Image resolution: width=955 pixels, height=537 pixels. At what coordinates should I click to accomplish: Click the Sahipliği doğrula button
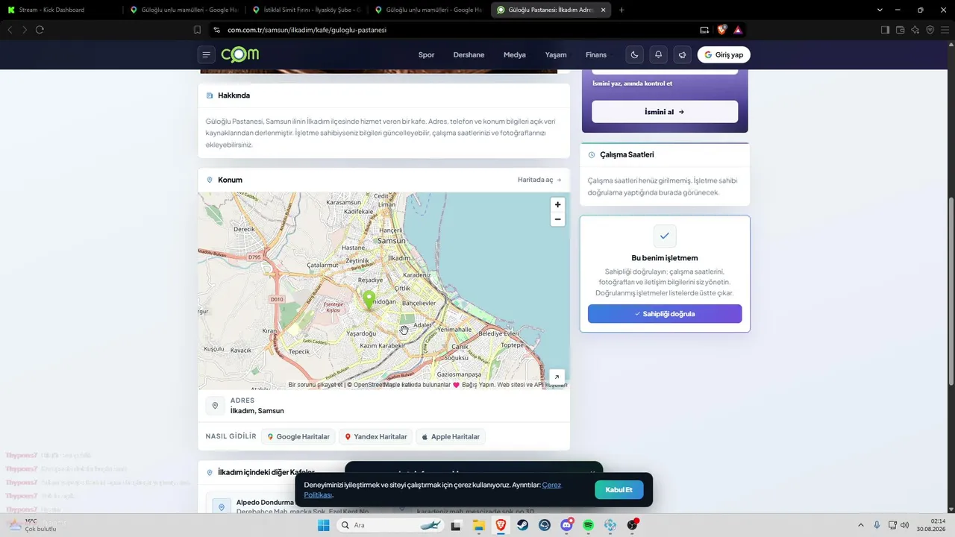coord(665,314)
